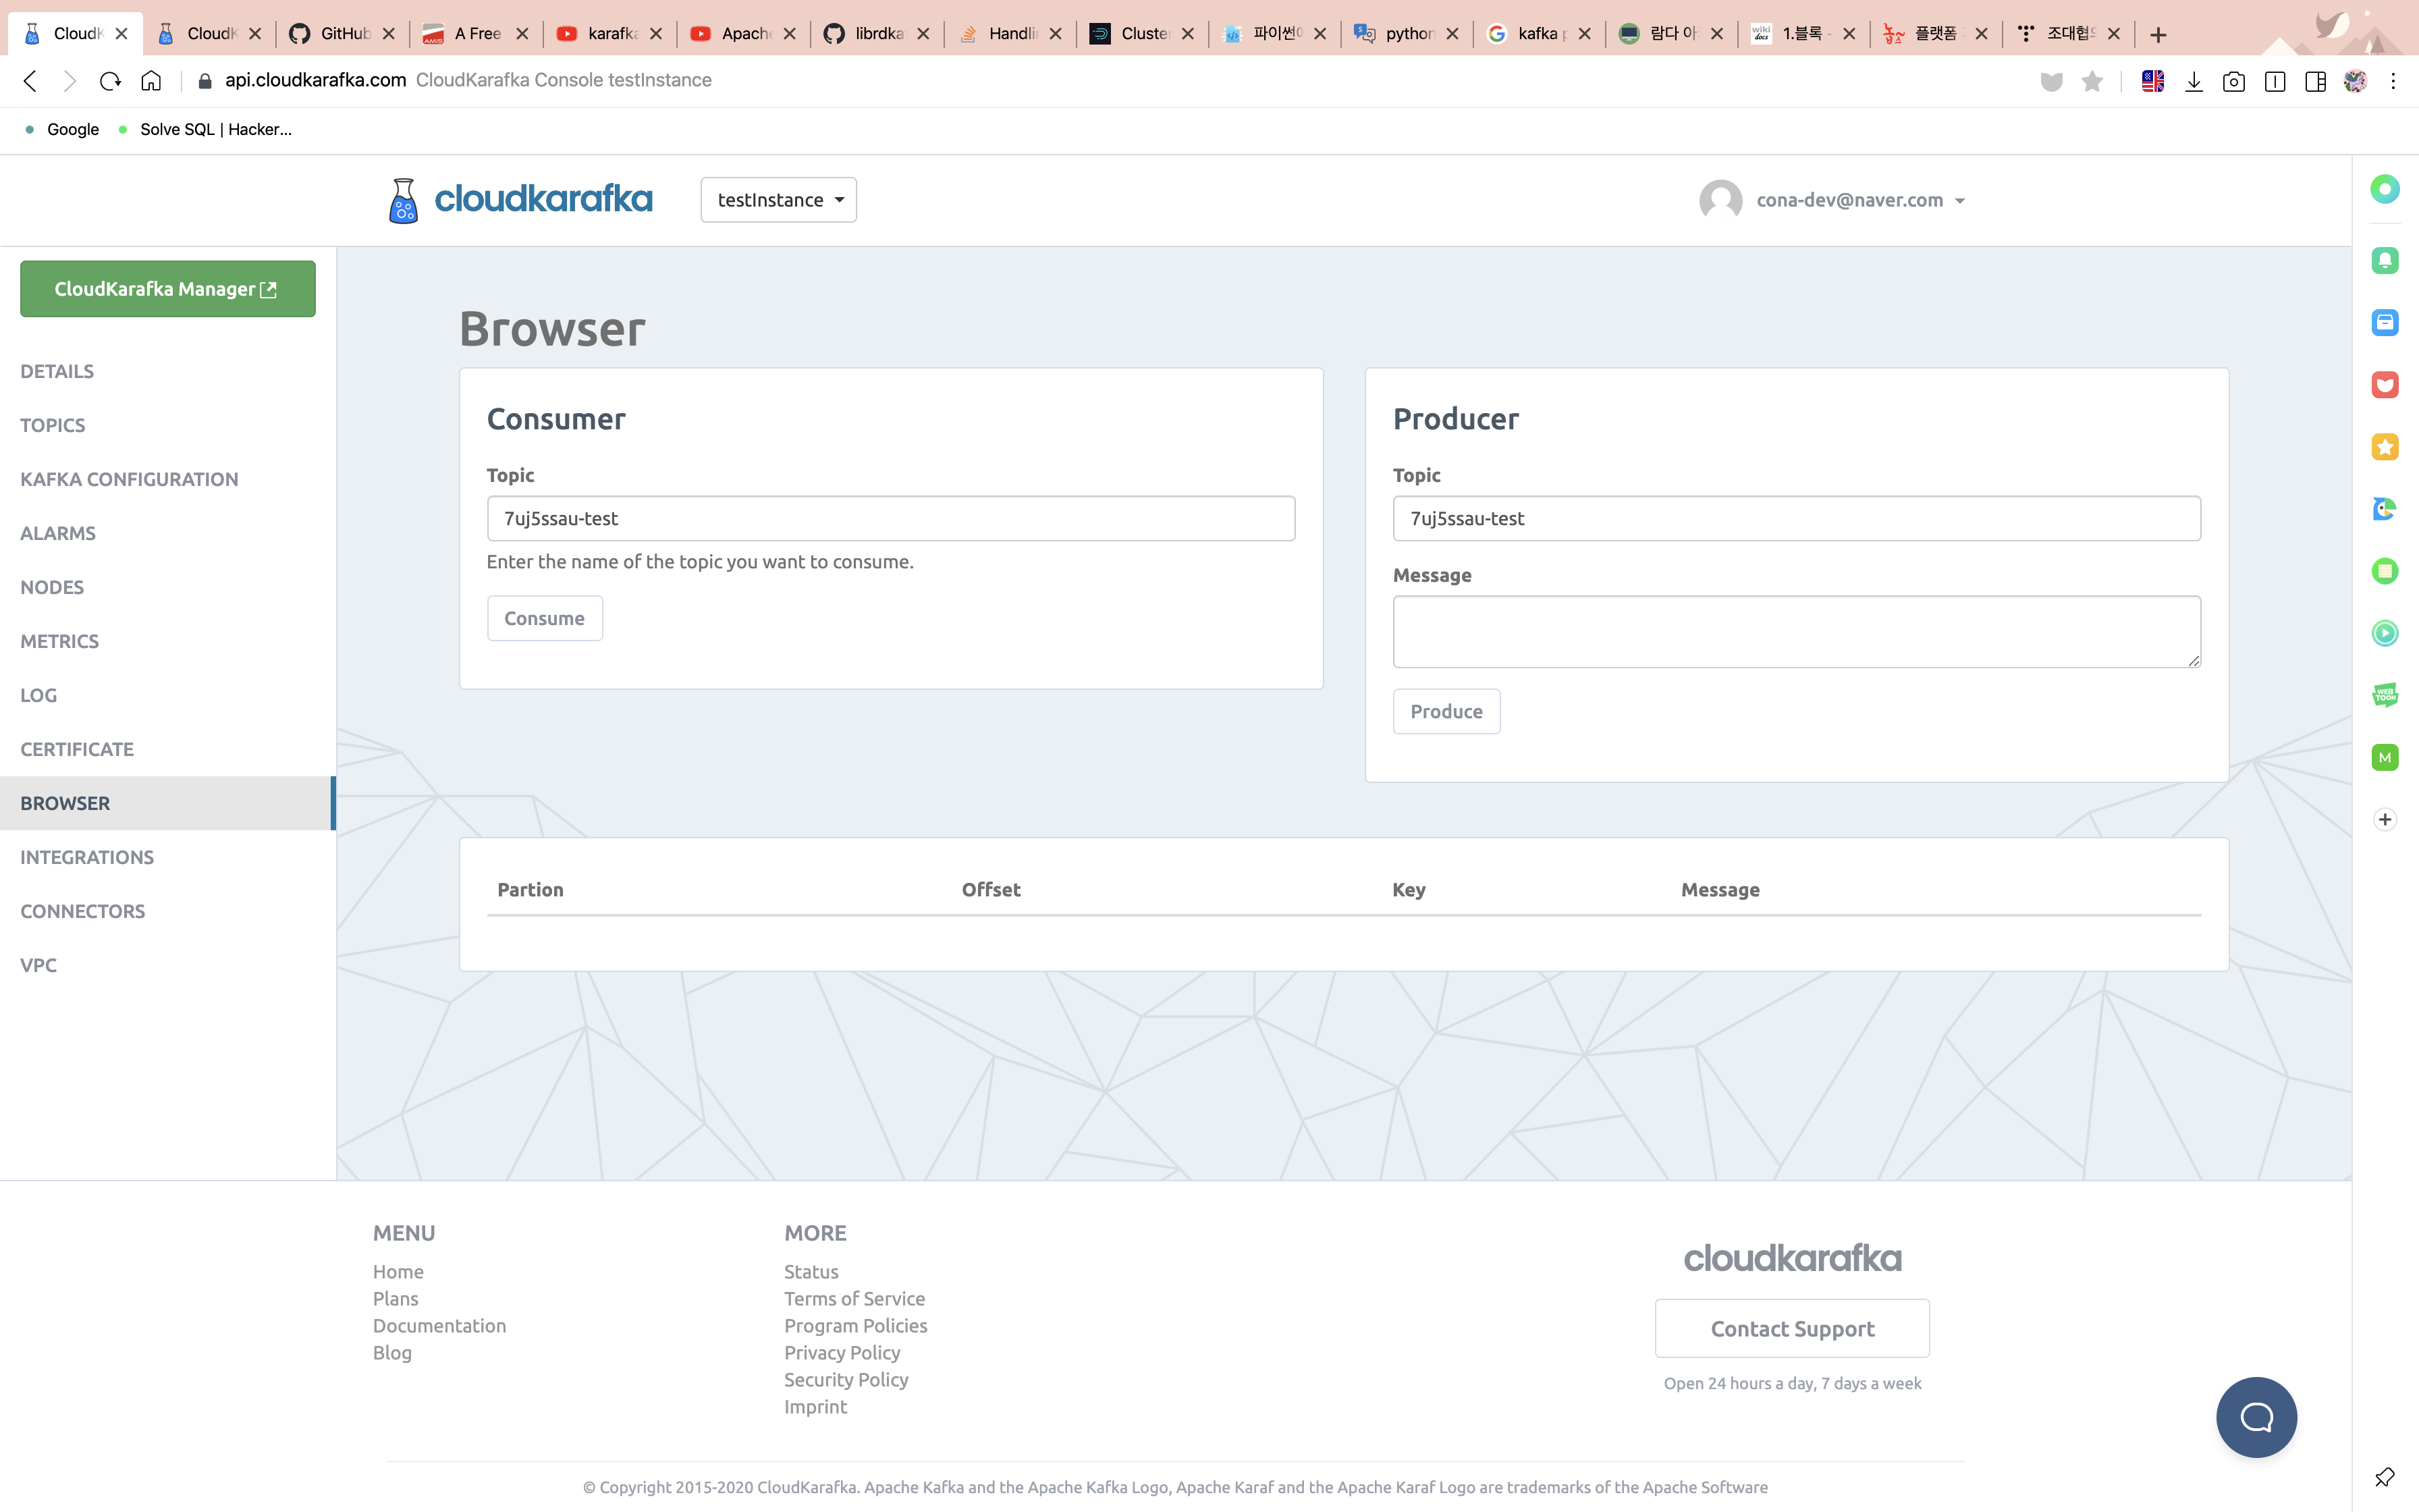Click the camera snapshot icon
Screen dimensions: 2419x1512
coord(2233,82)
